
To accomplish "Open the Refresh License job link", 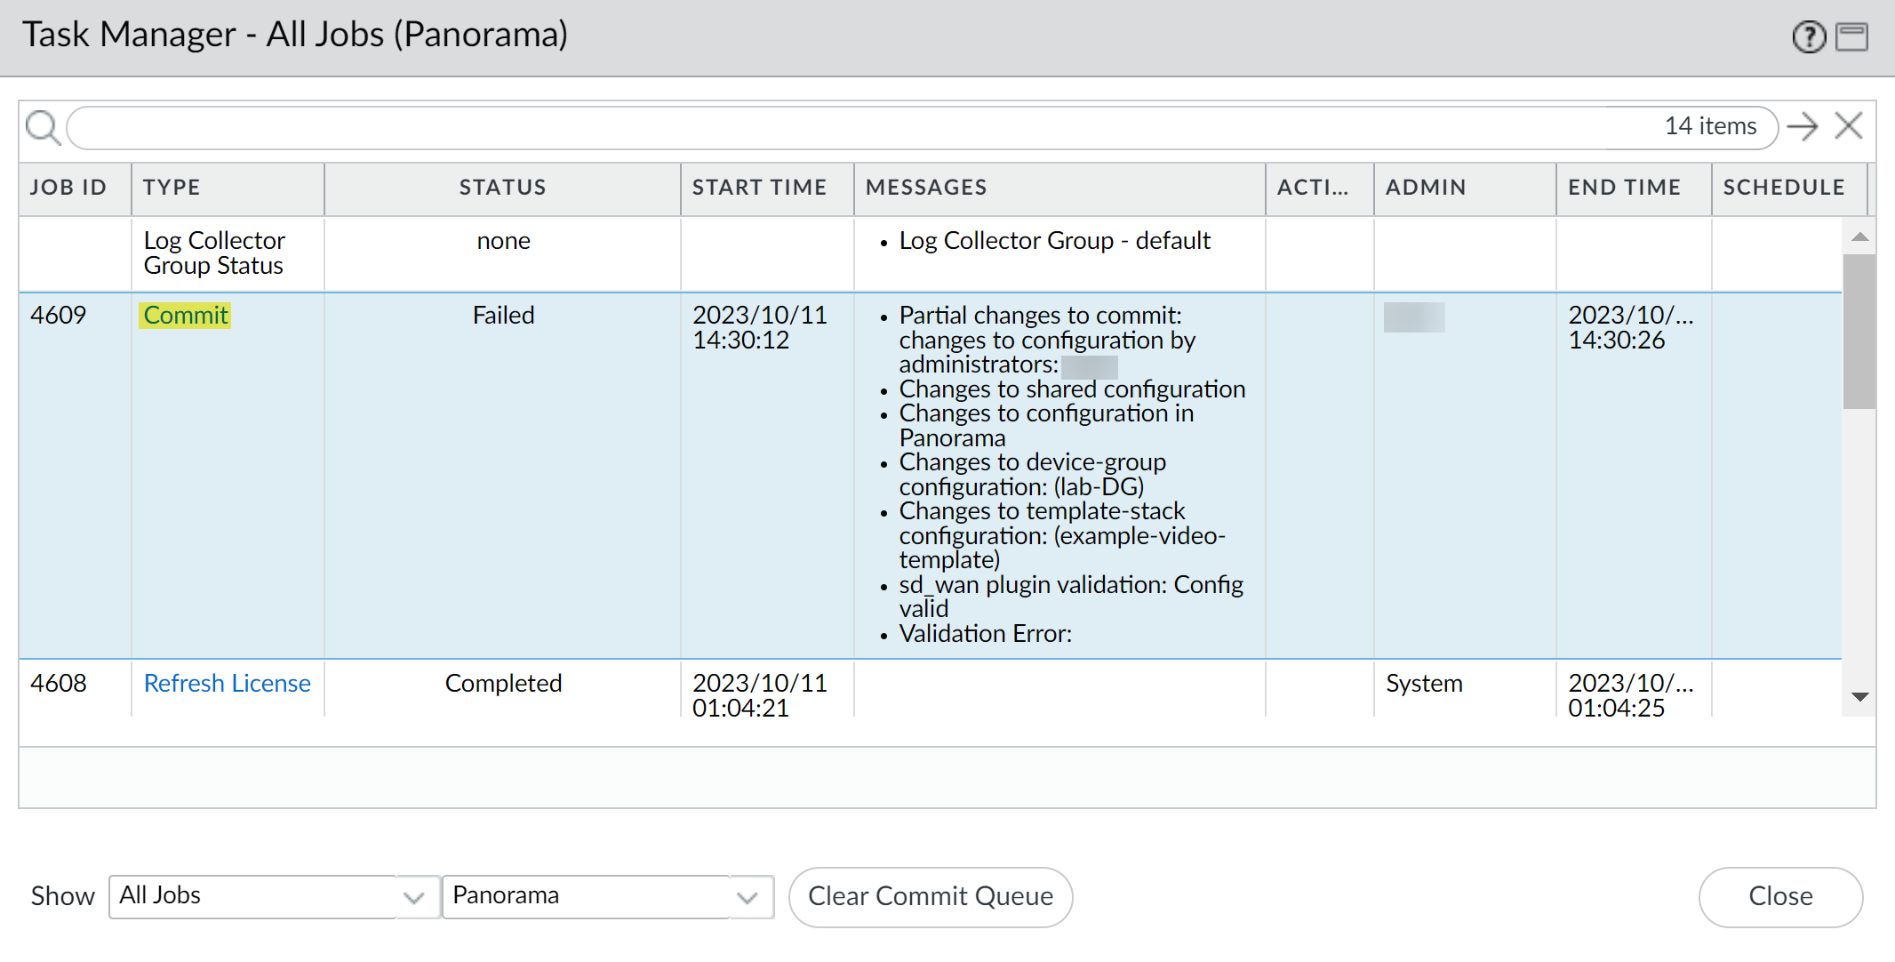I will pyautogui.click(x=227, y=684).
